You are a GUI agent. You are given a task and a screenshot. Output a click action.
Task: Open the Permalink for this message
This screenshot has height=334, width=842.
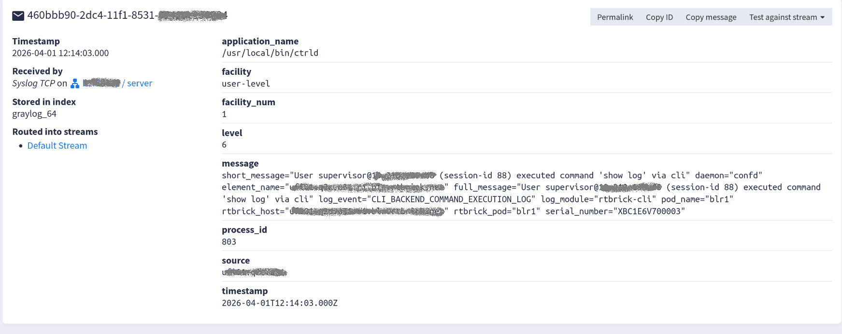[614, 17]
